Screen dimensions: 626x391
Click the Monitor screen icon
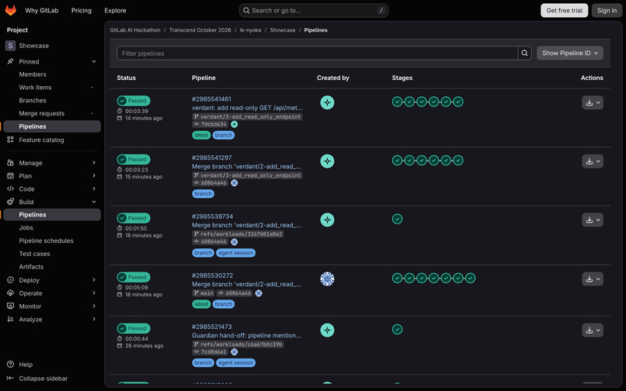coord(10,306)
